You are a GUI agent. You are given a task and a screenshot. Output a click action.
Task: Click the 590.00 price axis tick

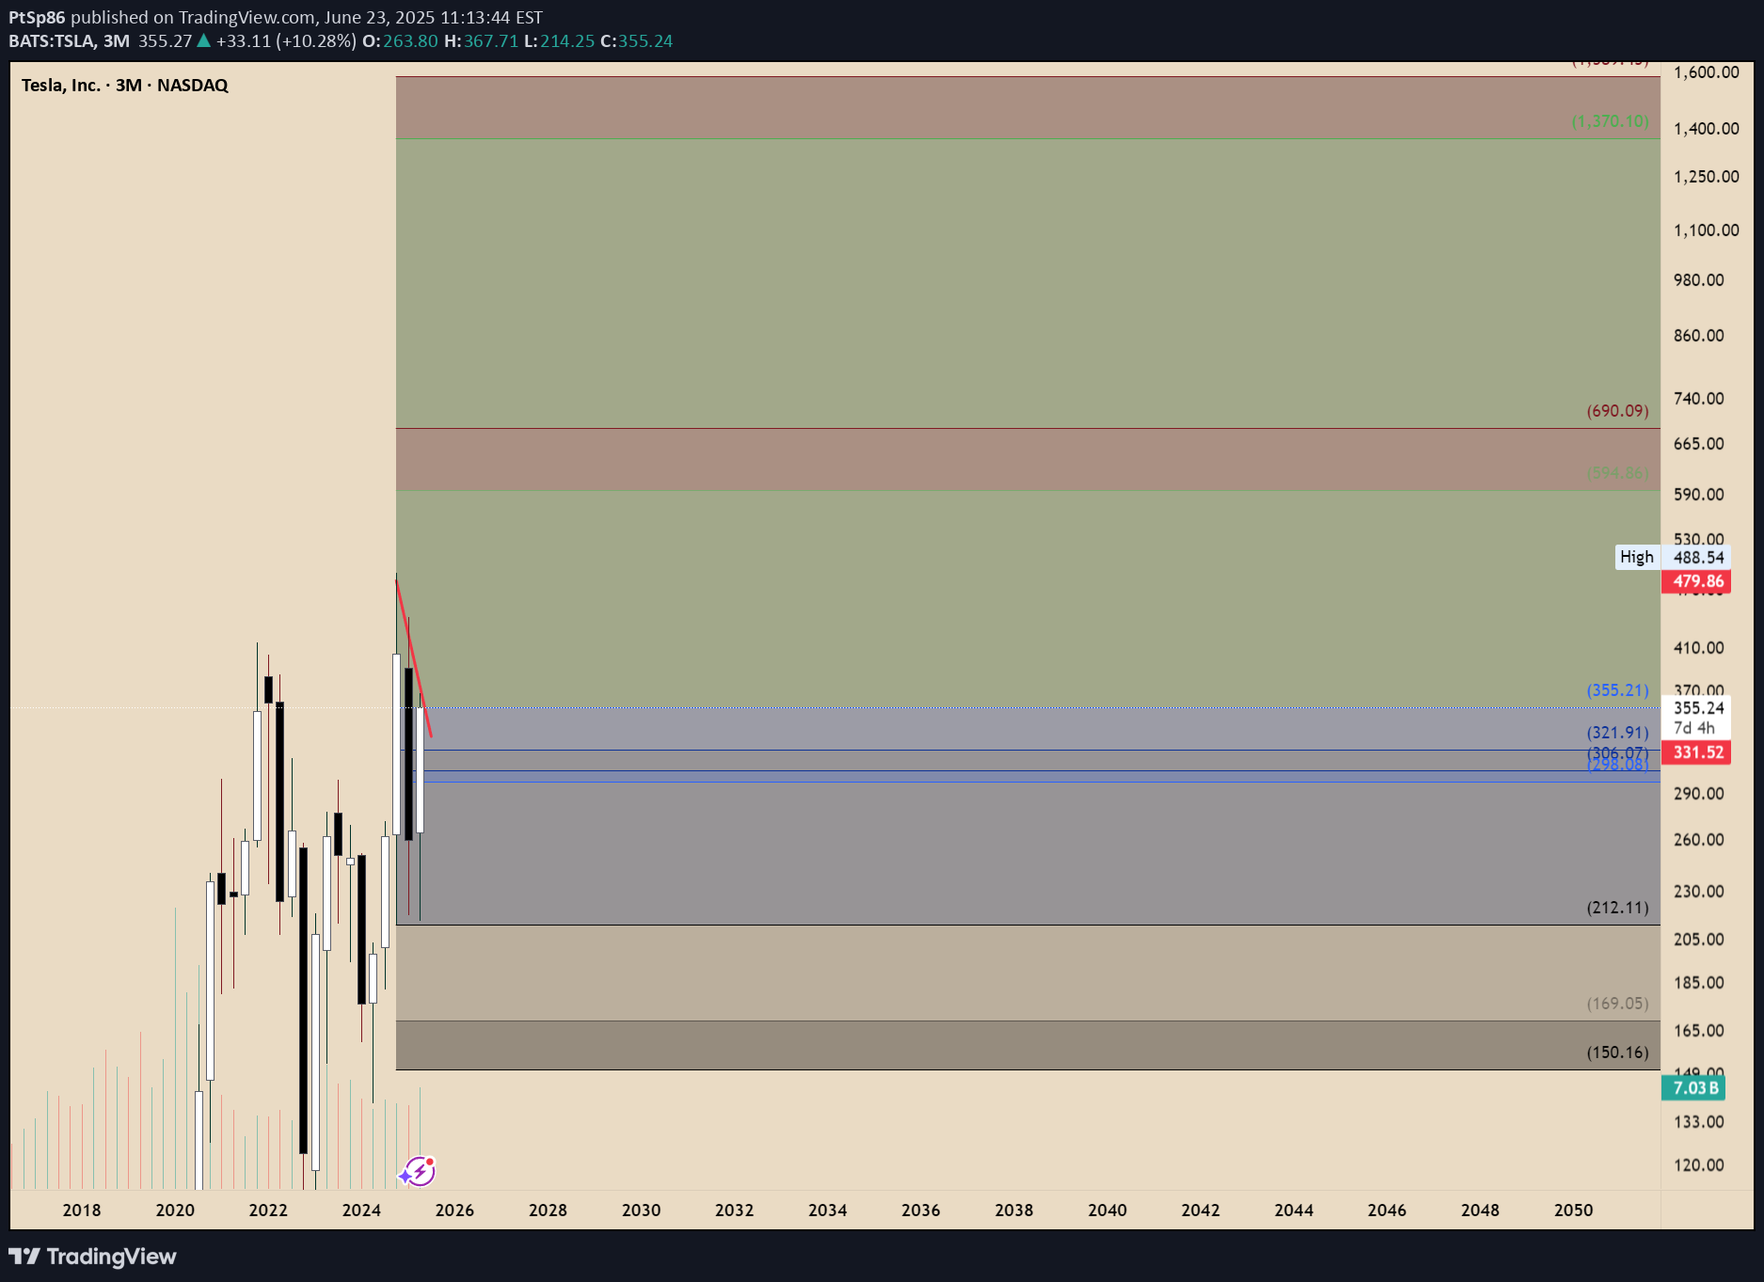coord(1698,495)
